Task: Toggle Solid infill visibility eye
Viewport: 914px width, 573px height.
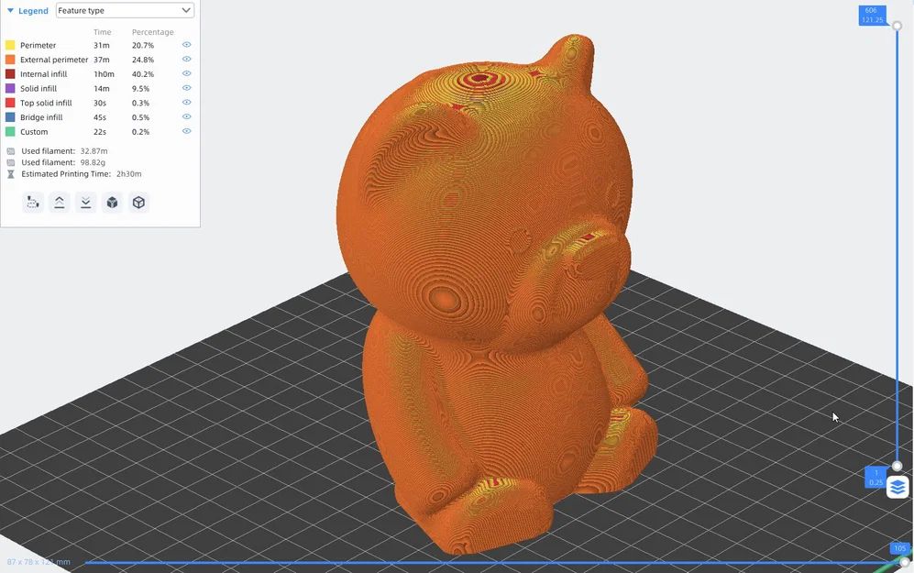Action: click(x=186, y=88)
